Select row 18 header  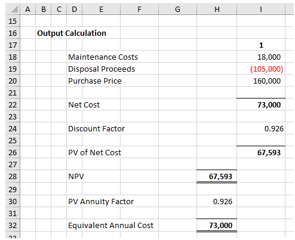pos(13,57)
